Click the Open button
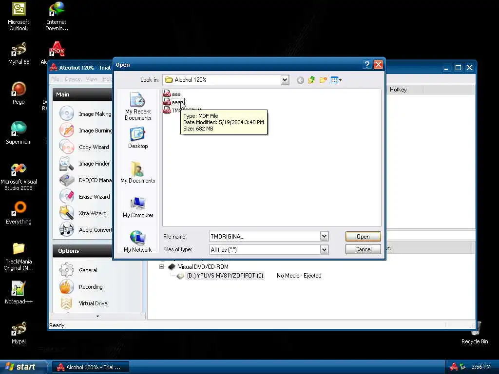This screenshot has width=499, height=374. (363, 236)
